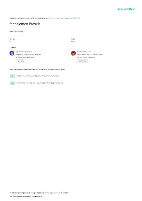Click SEE PROFILE under Agus Bambang Siswanto

(21, 61)
